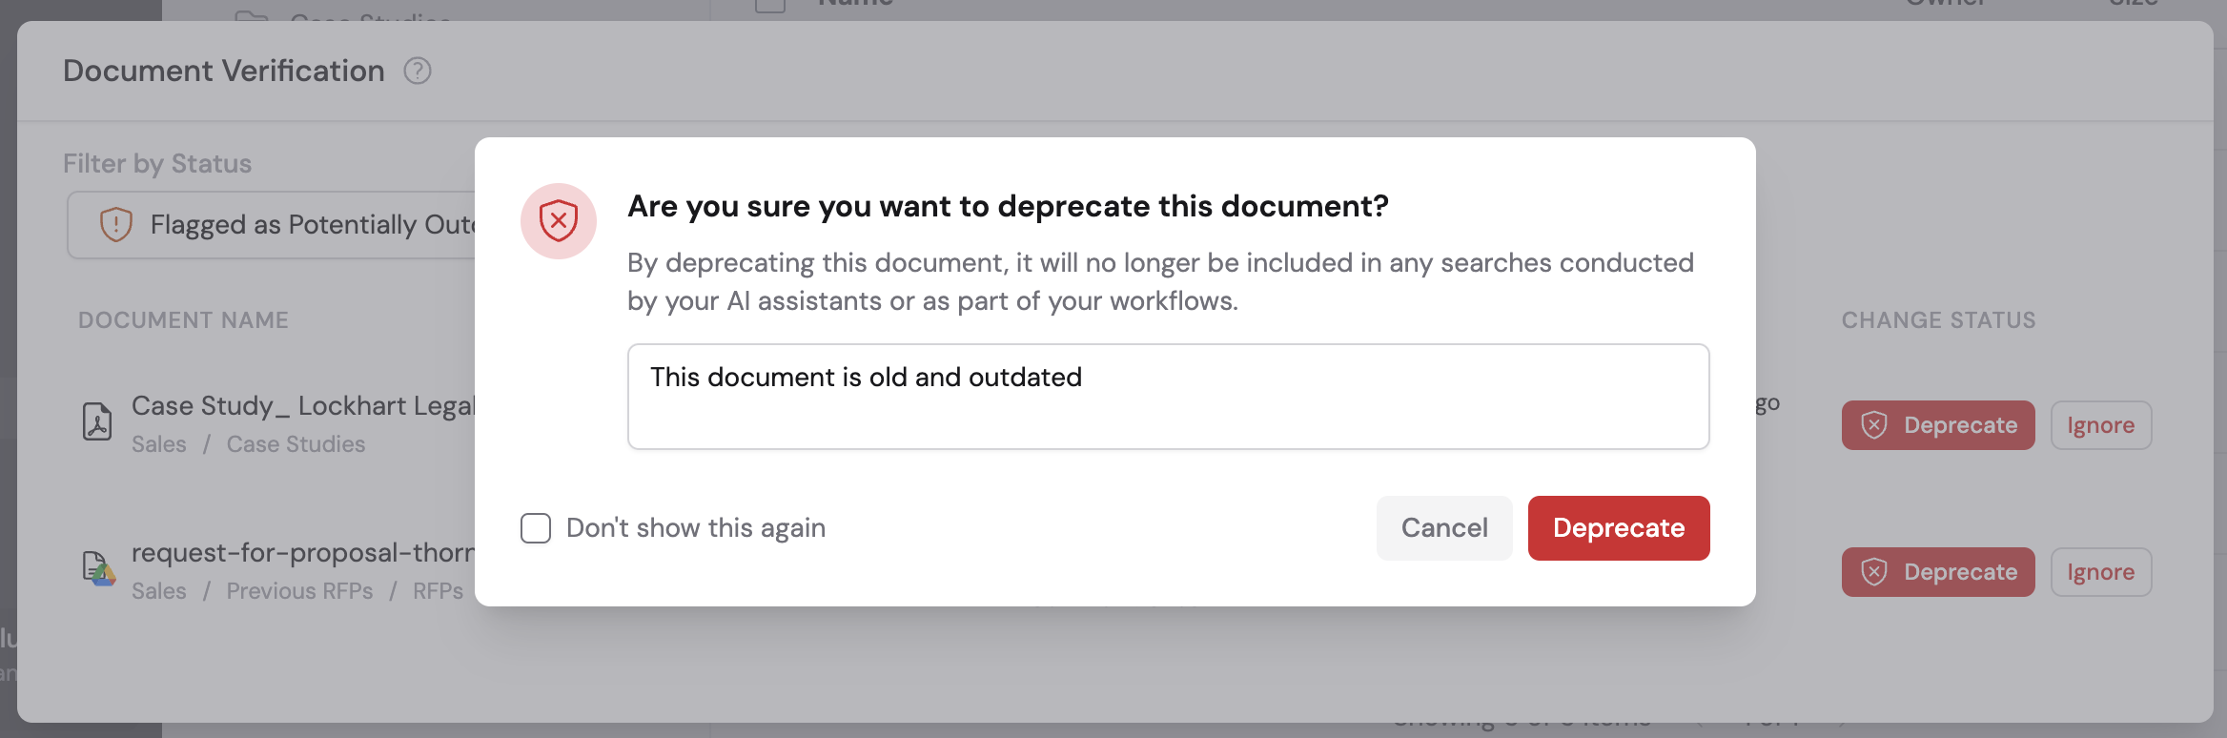
Task: Click the shield icon inside the top Deprecate button
Action: point(1872,425)
